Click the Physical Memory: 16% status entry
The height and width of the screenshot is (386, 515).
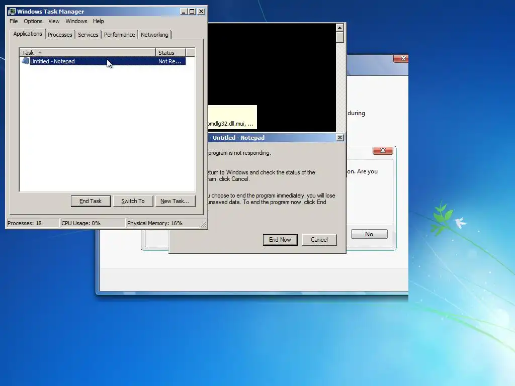coord(163,223)
